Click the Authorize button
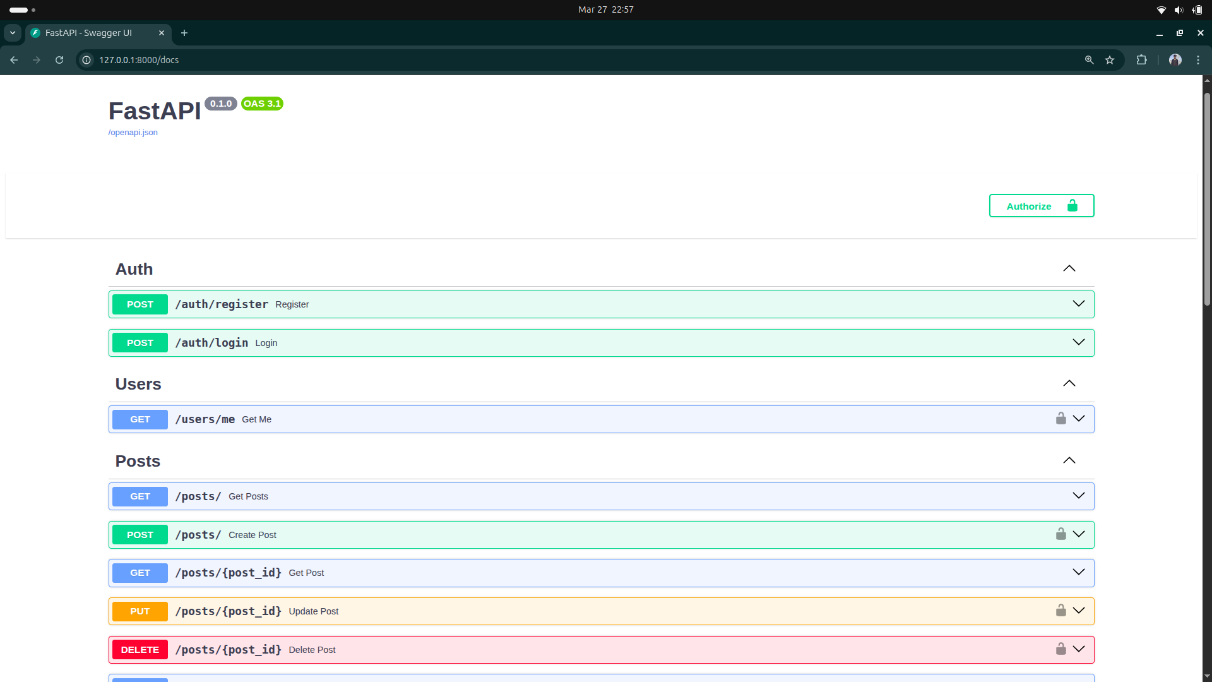 coord(1041,206)
